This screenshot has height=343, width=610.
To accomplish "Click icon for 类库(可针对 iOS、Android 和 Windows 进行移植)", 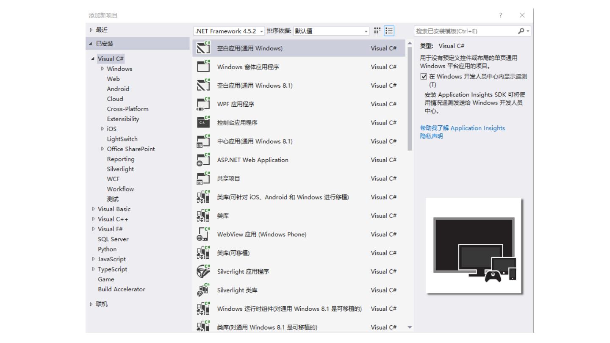I will pos(204,197).
